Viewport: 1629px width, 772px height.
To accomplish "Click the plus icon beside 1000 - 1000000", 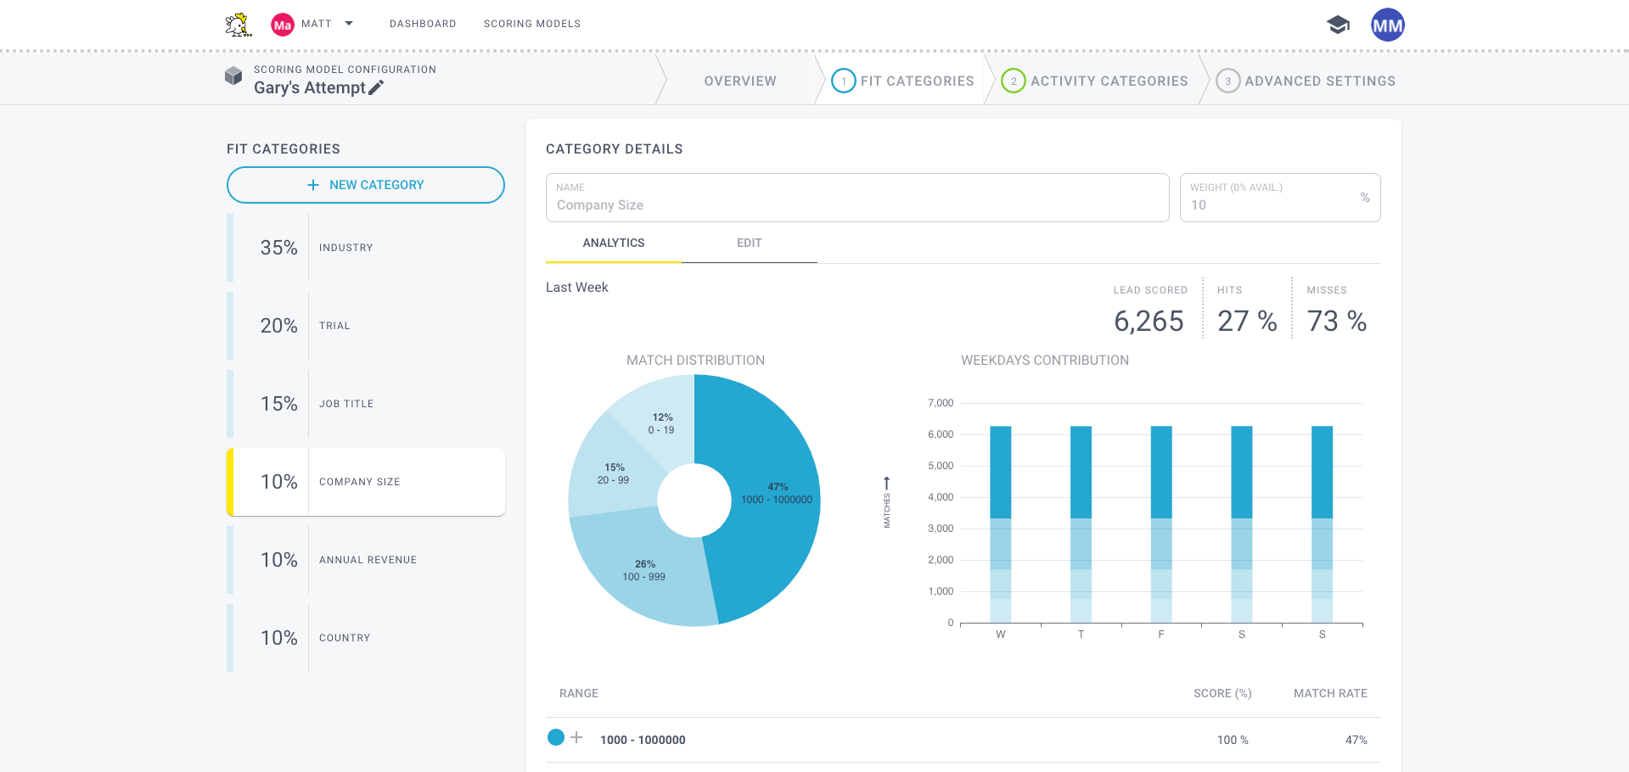I will point(576,737).
